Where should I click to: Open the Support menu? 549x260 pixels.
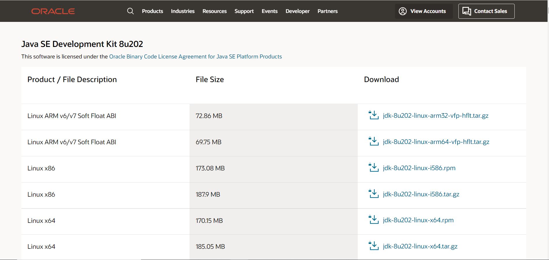(244, 11)
